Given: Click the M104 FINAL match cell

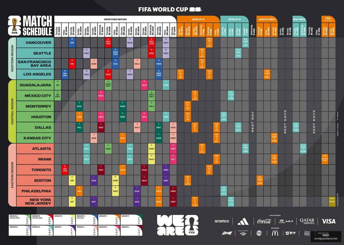Looking at the screenshot, I should coord(332,202).
